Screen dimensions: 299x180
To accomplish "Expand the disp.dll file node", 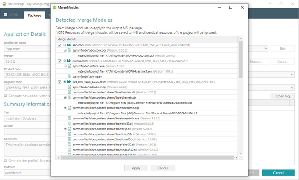I will tap(65, 129).
